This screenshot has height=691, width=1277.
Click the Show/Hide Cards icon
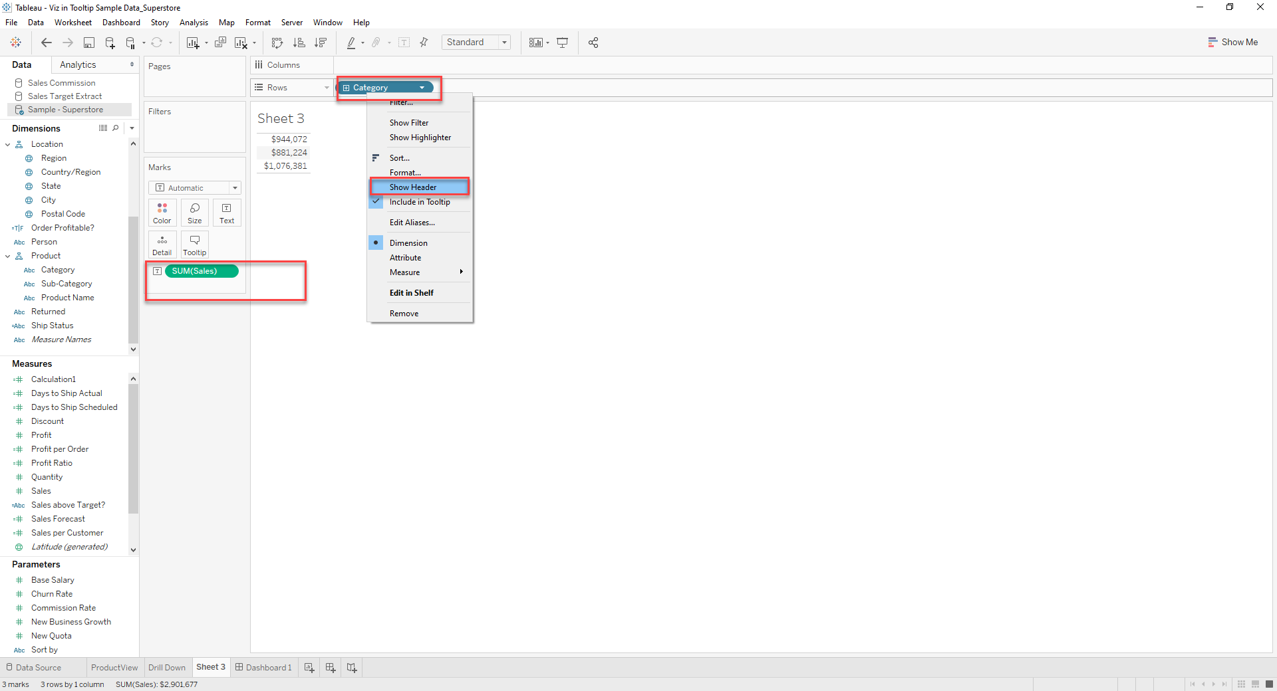coord(536,43)
